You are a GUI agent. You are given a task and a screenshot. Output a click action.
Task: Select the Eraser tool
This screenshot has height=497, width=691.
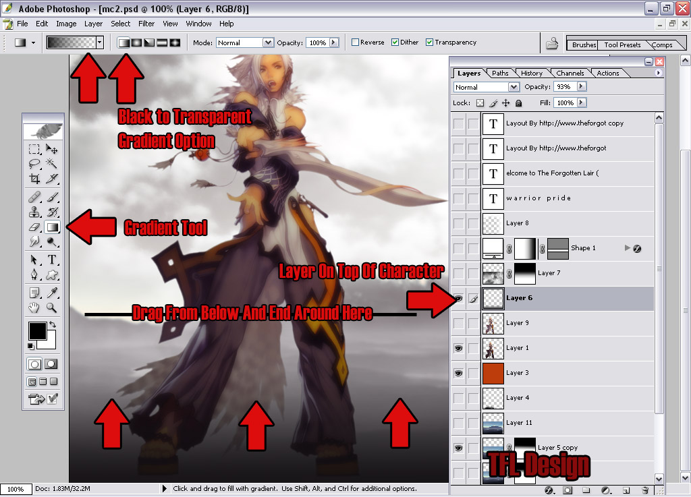click(34, 227)
